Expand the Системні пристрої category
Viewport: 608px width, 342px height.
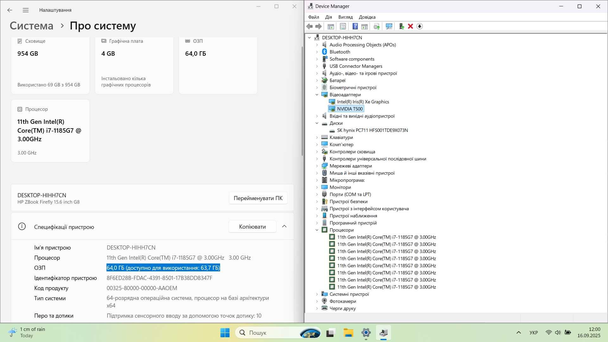[317, 294]
